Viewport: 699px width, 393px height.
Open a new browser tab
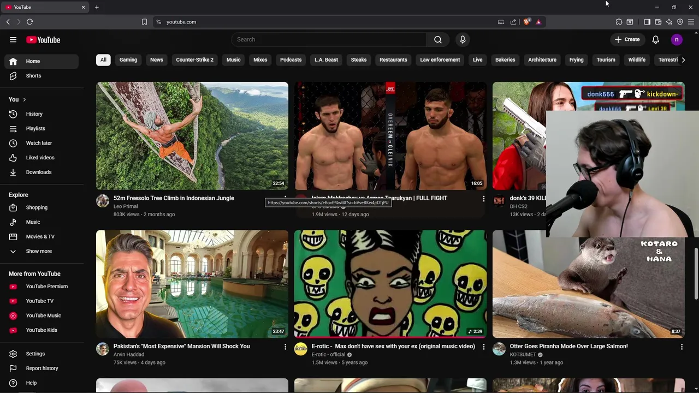click(x=97, y=7)
